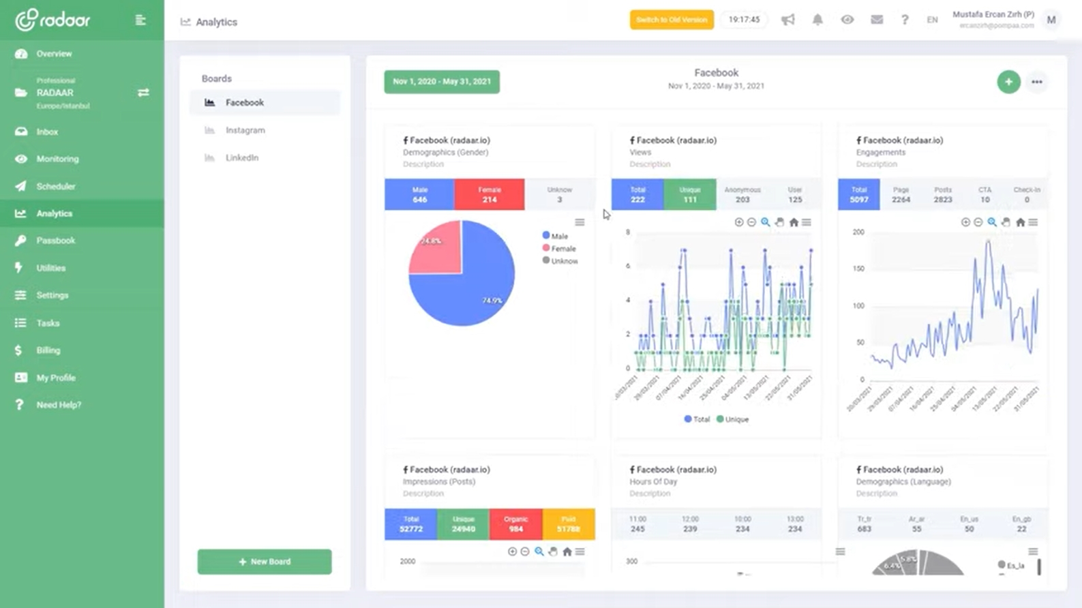Collapse sidebar with the hamburger icon
The image size is (1082, 608).
pyautogui.click(x=140, y=20)
